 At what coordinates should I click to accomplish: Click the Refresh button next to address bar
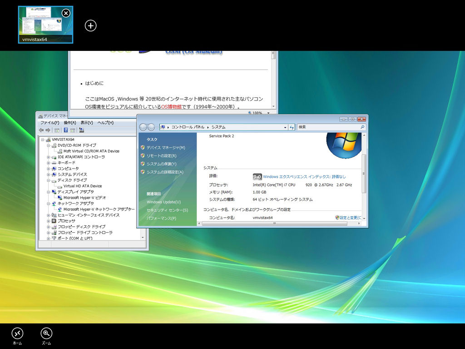click(x=292, y=127)
